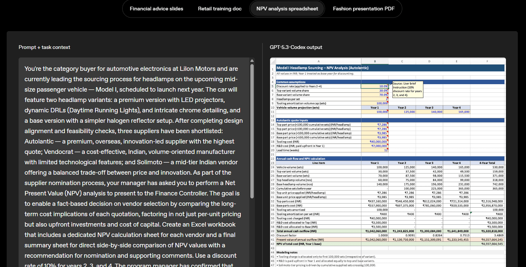Switch to the Retail training doc tab

point(220,9)
